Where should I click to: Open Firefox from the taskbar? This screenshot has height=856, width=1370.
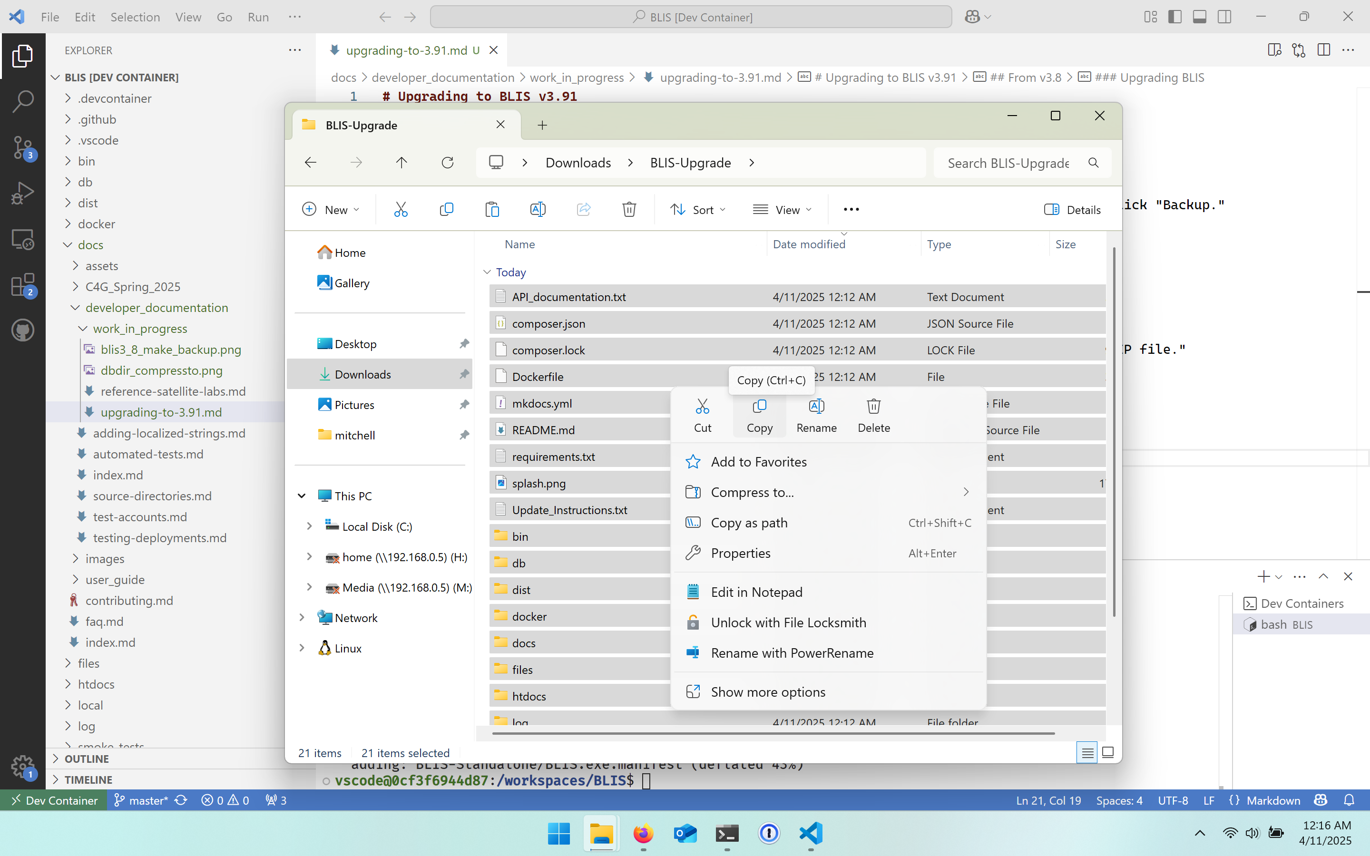643,833
